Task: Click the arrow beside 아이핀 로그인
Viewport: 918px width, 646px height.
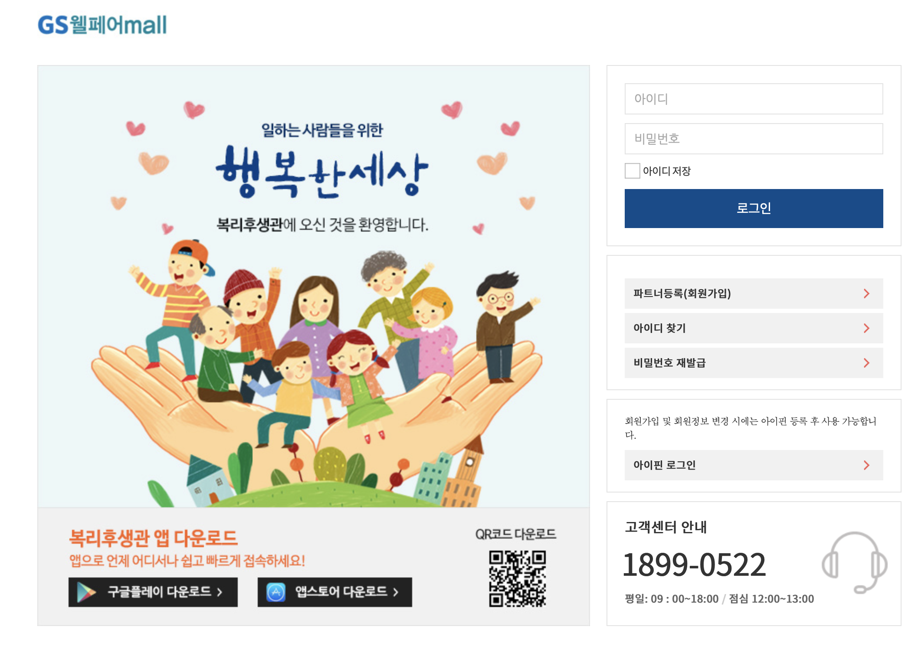Action: 866,465
